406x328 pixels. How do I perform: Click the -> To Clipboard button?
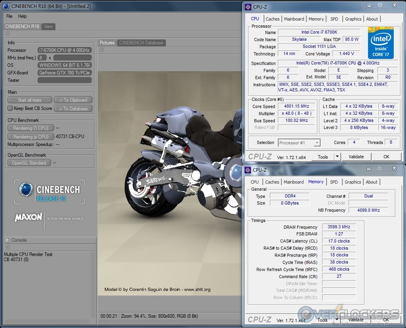(73, 100)
